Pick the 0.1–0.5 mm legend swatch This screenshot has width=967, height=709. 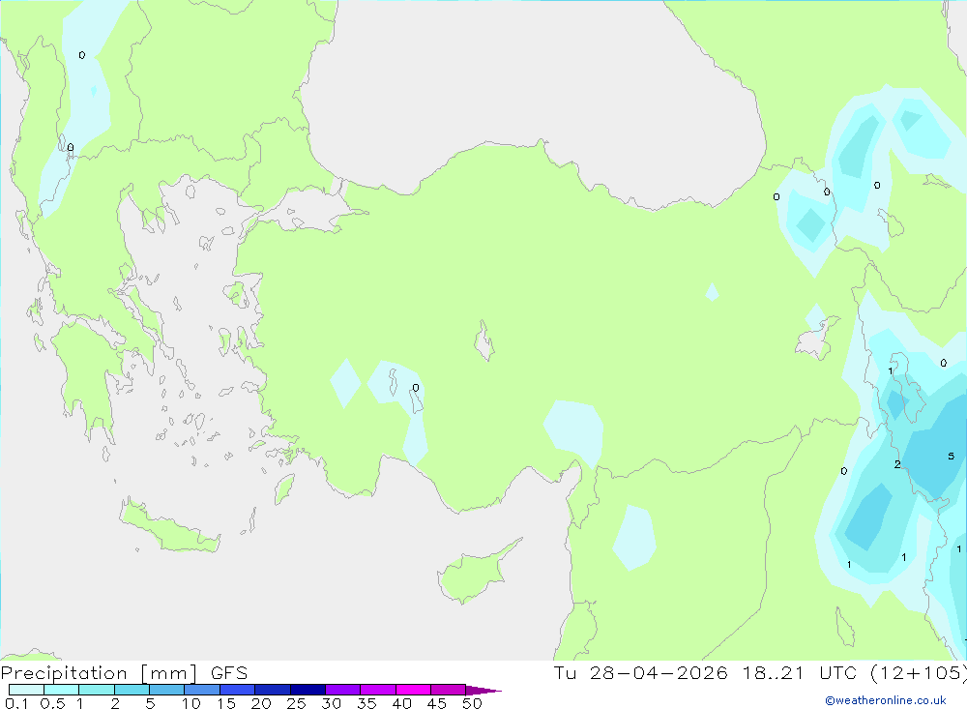[x=26, y=690]
